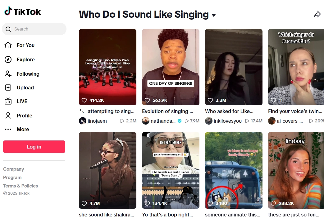
Task: Click the Upload plus icon
Action: tap(8, 88)
